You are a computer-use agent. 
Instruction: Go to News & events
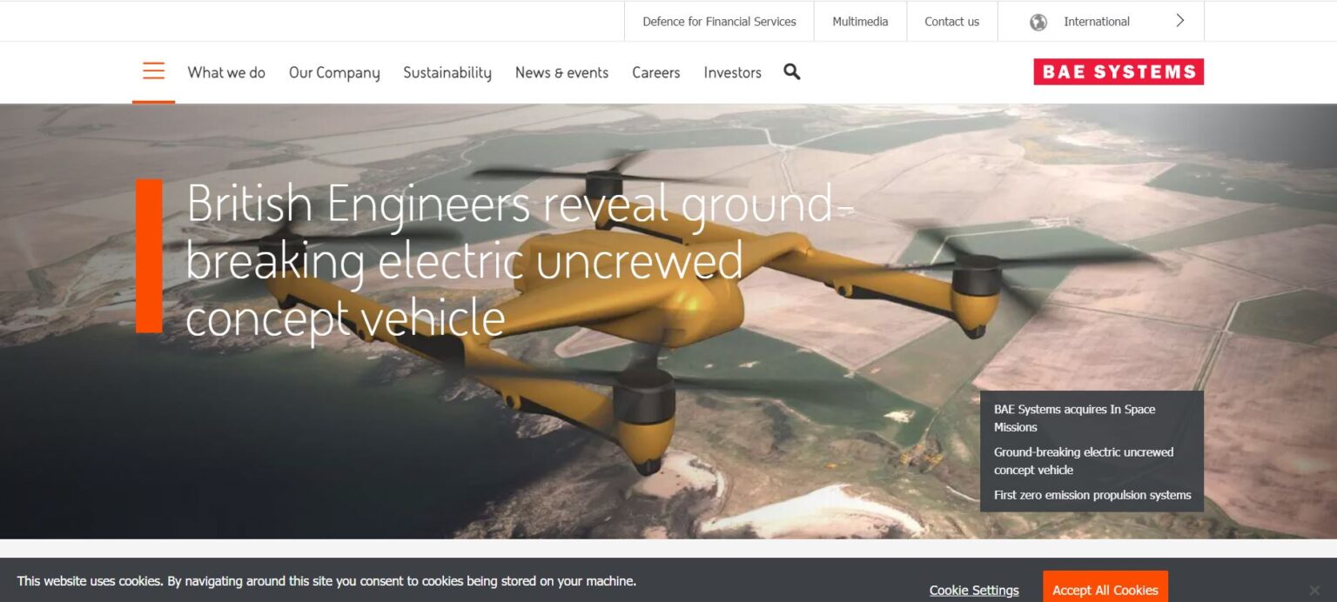coord(561,72)
